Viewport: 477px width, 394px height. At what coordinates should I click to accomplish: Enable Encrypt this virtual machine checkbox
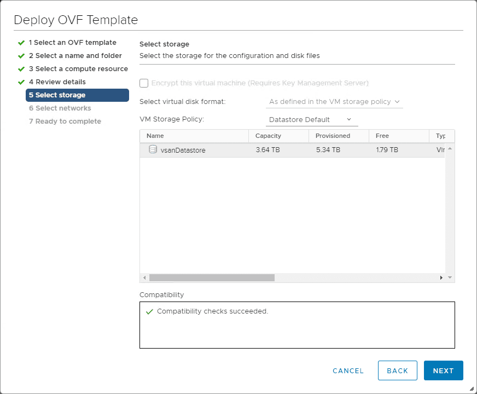click(x=144, y=83)
